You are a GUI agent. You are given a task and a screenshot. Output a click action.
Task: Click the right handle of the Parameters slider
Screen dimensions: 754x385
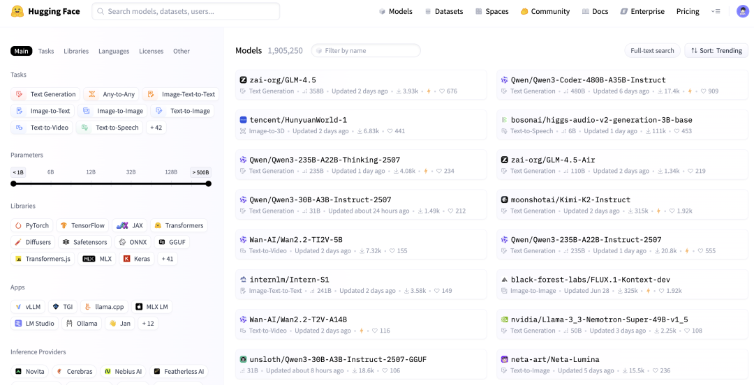pos(208,183)
